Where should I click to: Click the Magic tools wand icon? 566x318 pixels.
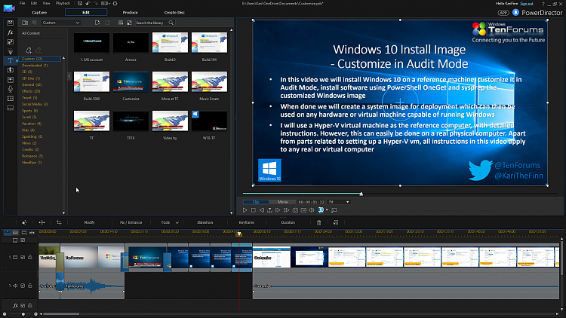click(24, 222)
